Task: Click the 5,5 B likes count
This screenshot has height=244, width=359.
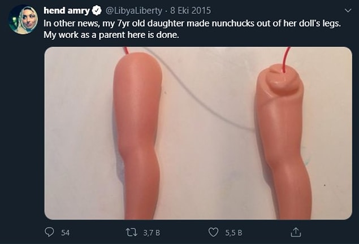Action: tap(233, 233)
